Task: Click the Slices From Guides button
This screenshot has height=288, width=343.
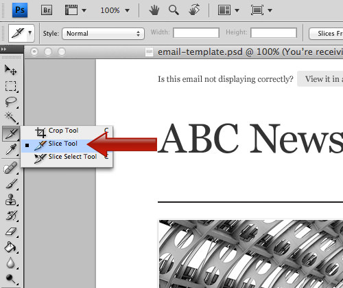Action: coord(326,34)
